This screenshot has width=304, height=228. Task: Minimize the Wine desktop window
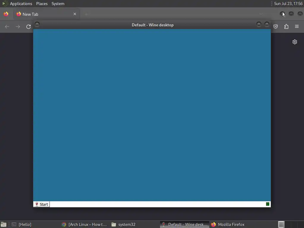click(x=259, y=24)
